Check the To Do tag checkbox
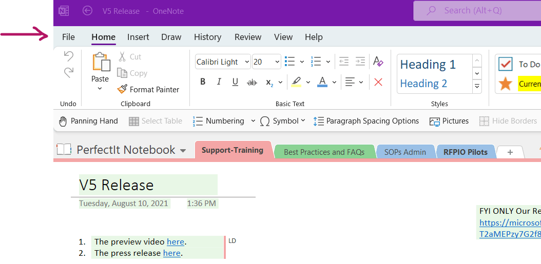This screenshot has width=541, height=264. [x=505, y=64]
